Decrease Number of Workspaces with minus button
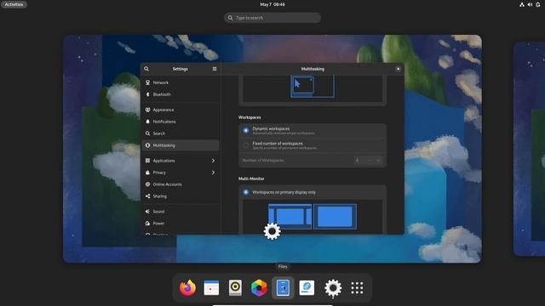545x306 pixels. (370, 161)
